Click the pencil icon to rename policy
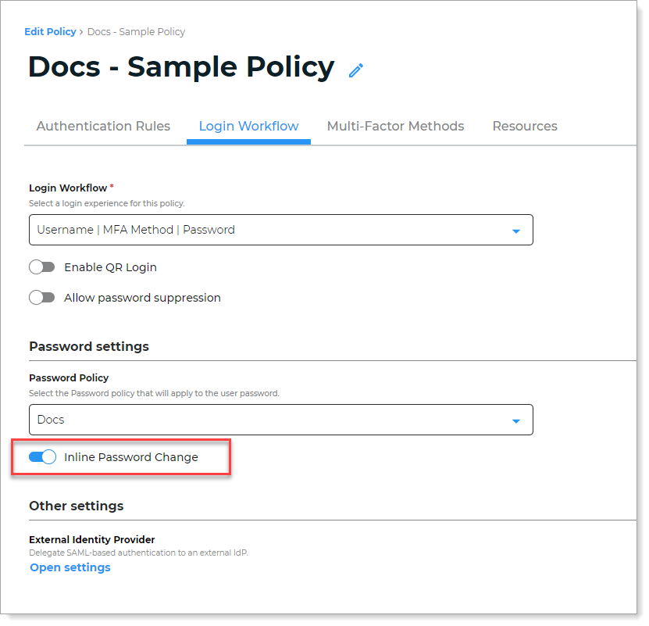This screenshot has height=626, width=649. tap(356, 70)
